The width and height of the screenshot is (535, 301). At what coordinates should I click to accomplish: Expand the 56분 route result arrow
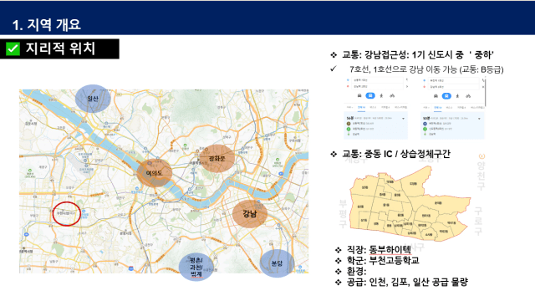coord(403,119)
